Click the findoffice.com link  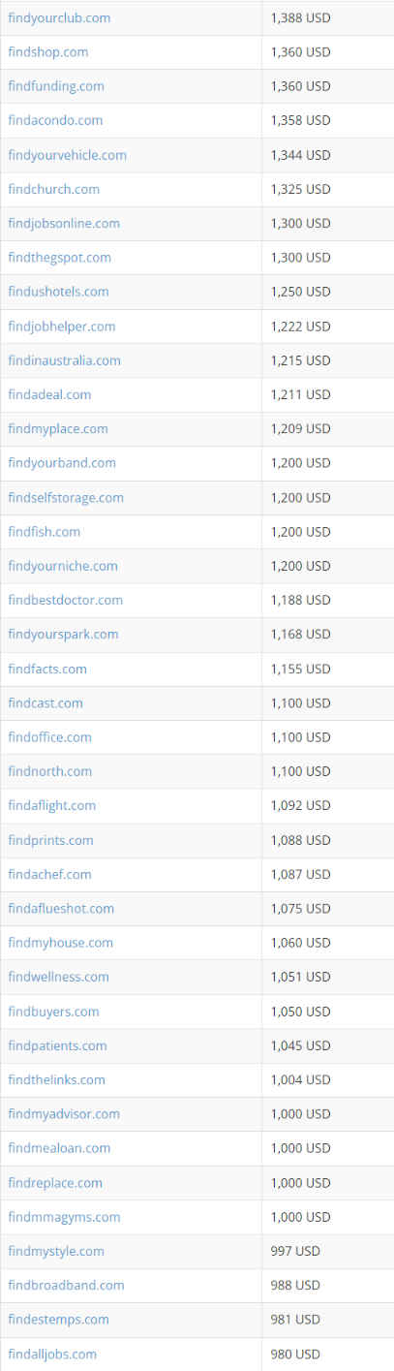pyautogui.click(x=50, y=737)
